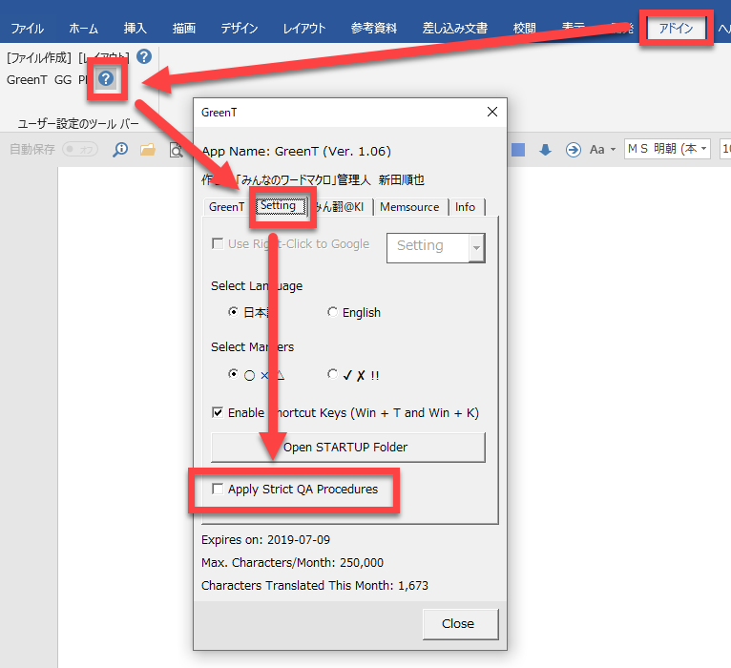
Task: Click the blue square icon in toolbar
Action: (x=518, y=150)
